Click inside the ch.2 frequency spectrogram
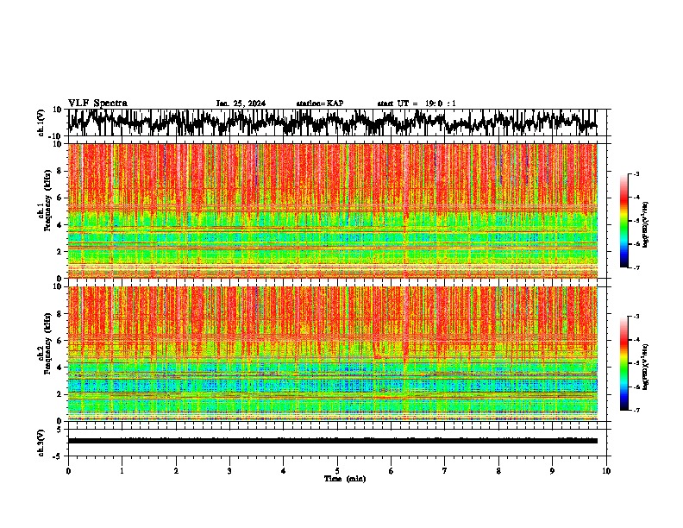 tap(333, 354)
